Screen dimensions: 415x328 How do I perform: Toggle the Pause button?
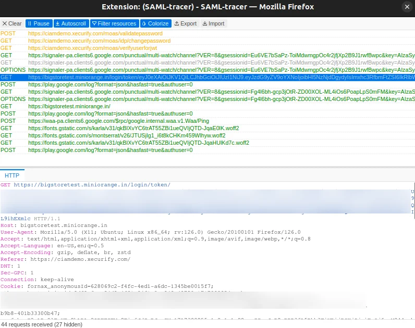point(39,23)
